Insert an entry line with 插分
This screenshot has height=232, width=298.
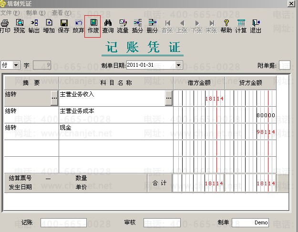pos(137,26)
